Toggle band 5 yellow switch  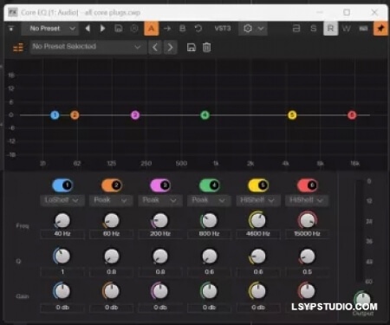click(x=258, y=185)
